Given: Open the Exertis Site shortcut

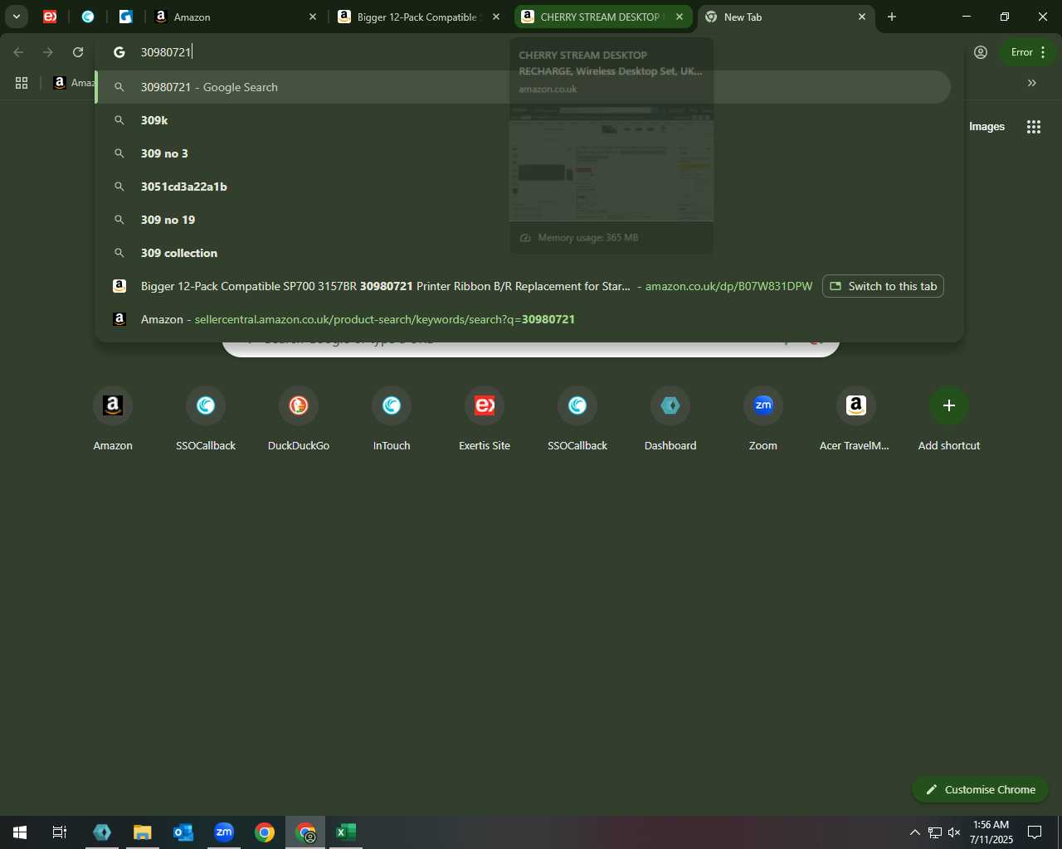Looking at the screenshot, I should [485, 419].
